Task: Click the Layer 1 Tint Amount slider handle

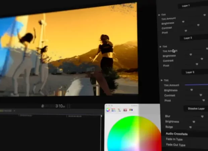Action: point(205,15)
